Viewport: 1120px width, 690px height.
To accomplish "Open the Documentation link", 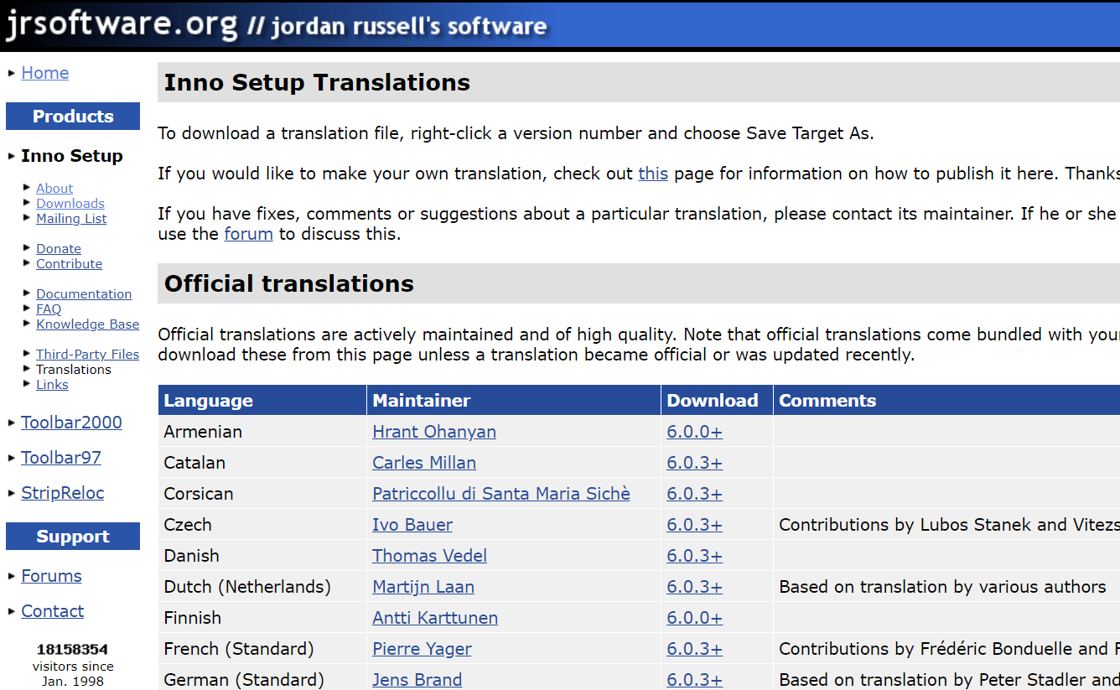I will [x=84, y=293].
